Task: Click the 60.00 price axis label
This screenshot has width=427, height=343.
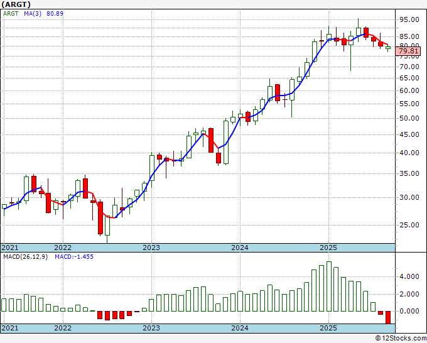Action: click(x=409, y=90)
